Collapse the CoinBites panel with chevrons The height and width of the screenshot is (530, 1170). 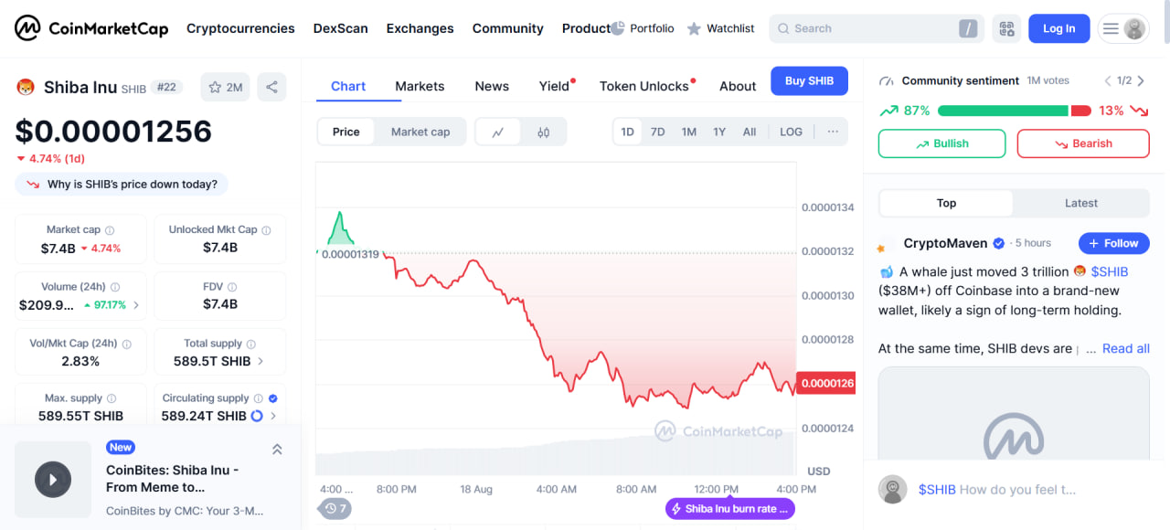277,449
